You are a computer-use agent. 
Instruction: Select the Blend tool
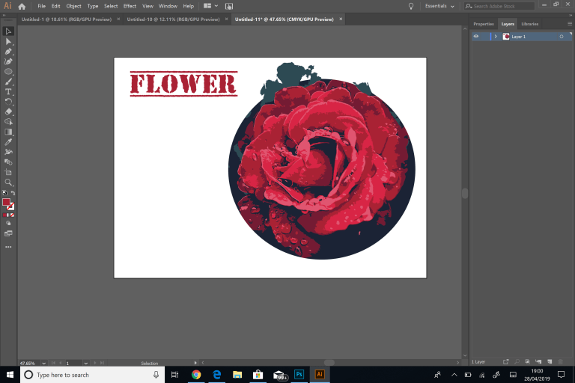(8, 162)
